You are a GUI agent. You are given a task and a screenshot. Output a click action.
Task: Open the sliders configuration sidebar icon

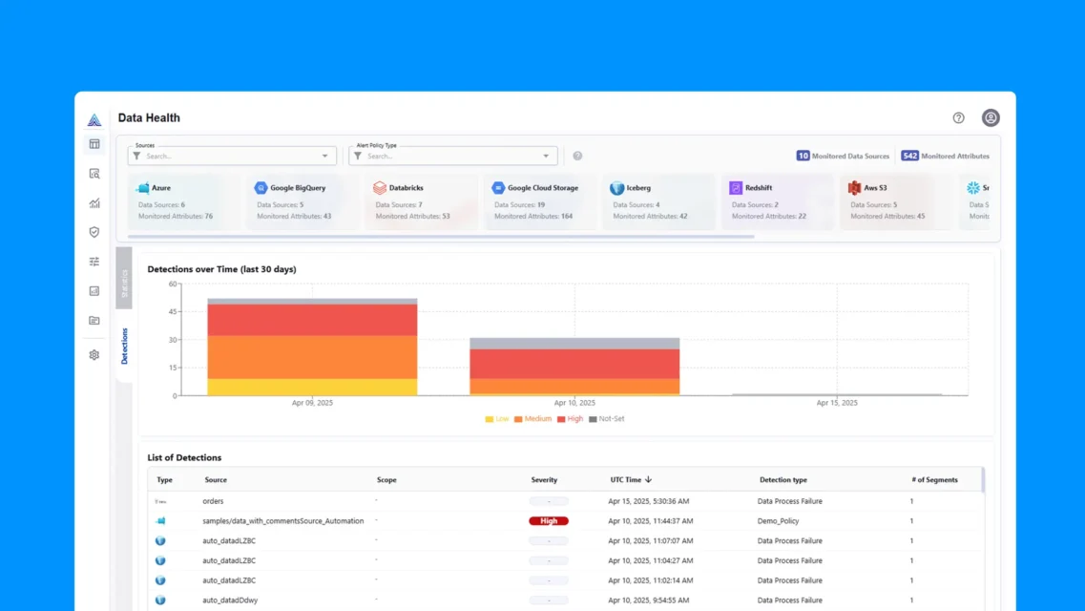pos(94,262)
